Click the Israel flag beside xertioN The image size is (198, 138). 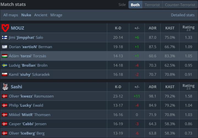tap(5, 47)
